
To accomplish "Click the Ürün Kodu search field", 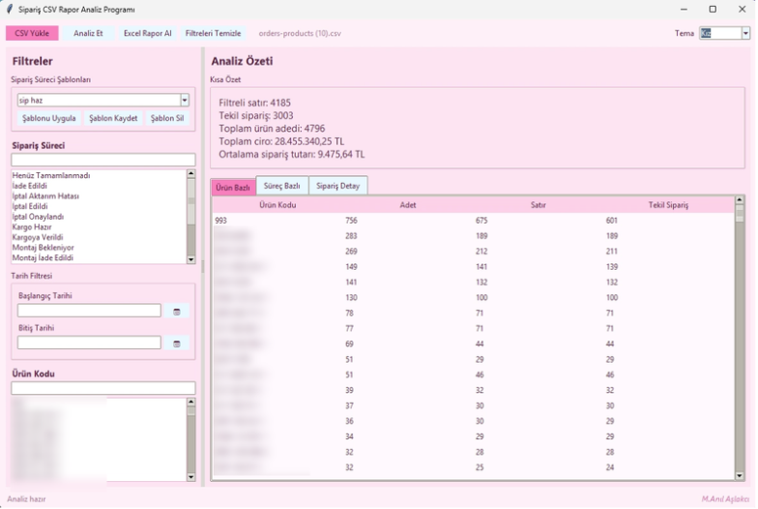I will pyautogui.click(x=103, y=388).
